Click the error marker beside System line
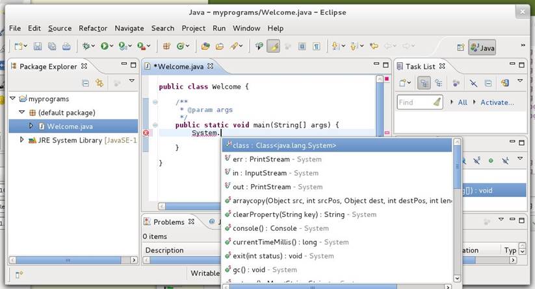 146,133
